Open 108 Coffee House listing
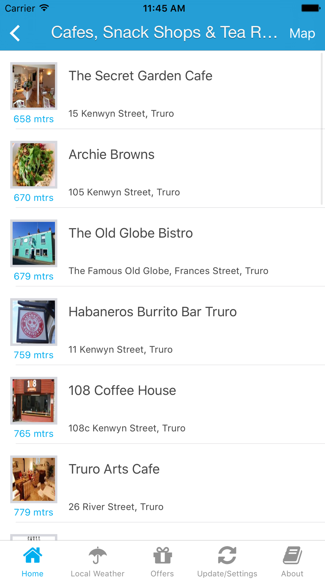Screen dimensions: 325x579 (122, 390)
